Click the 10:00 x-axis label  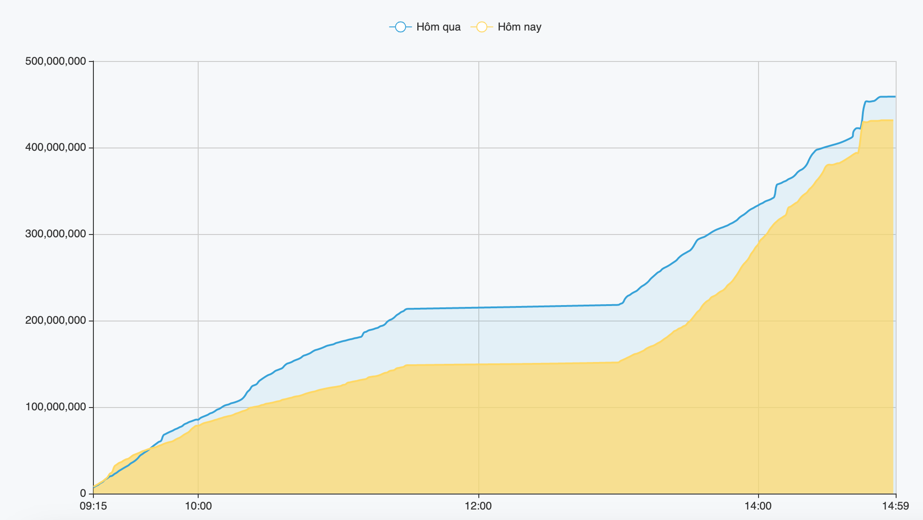click(x=198, y=506)
